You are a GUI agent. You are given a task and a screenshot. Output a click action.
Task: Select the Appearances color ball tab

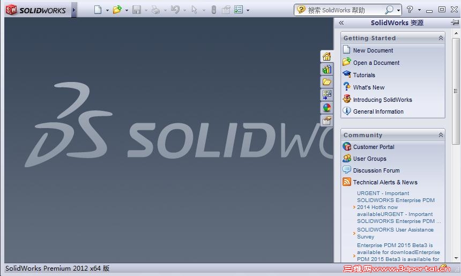click(326, 108)
